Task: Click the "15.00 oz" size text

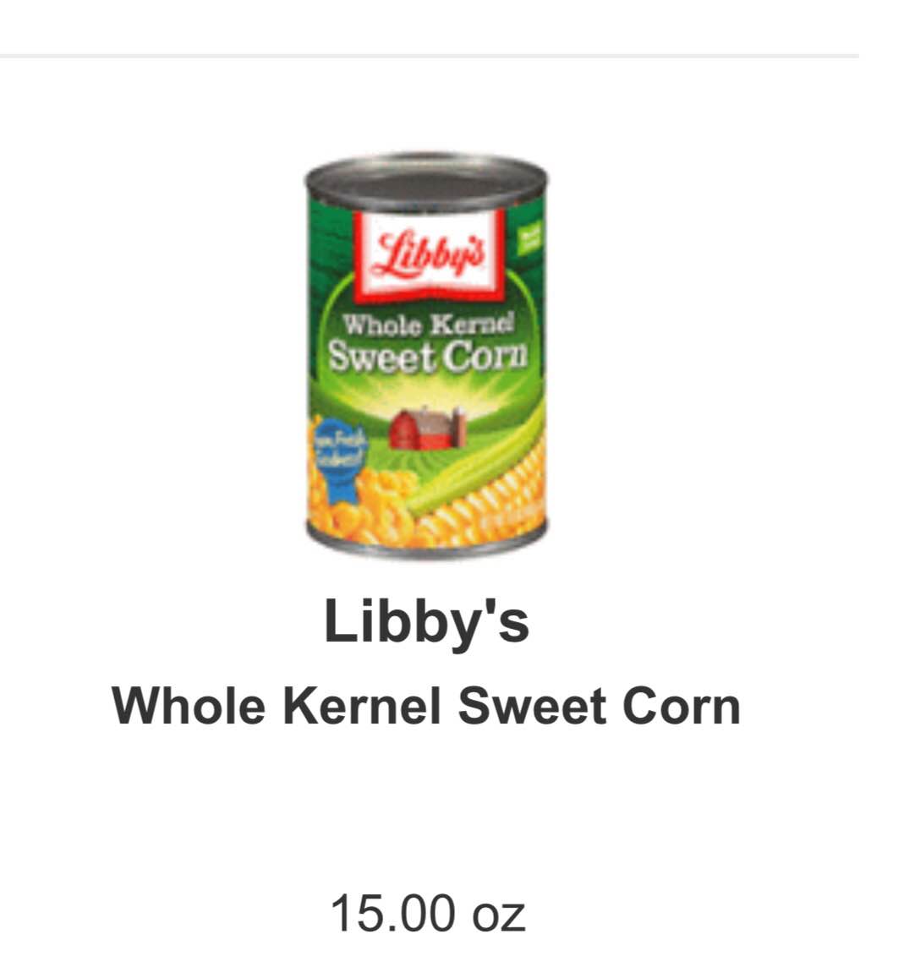Action: 428,913
